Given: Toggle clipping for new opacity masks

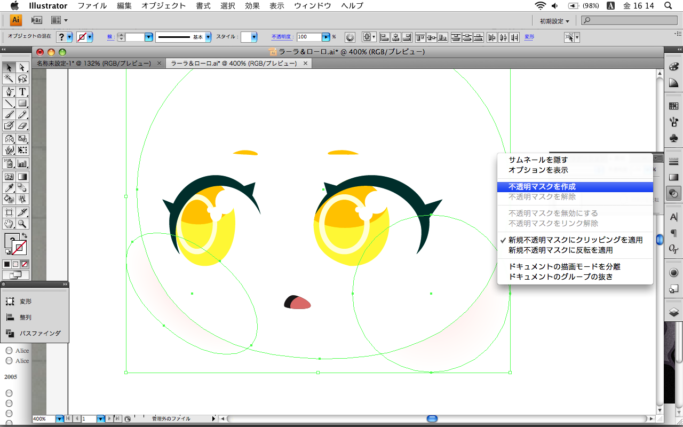Looking at the screenshot, I should (x=575, y=240).
